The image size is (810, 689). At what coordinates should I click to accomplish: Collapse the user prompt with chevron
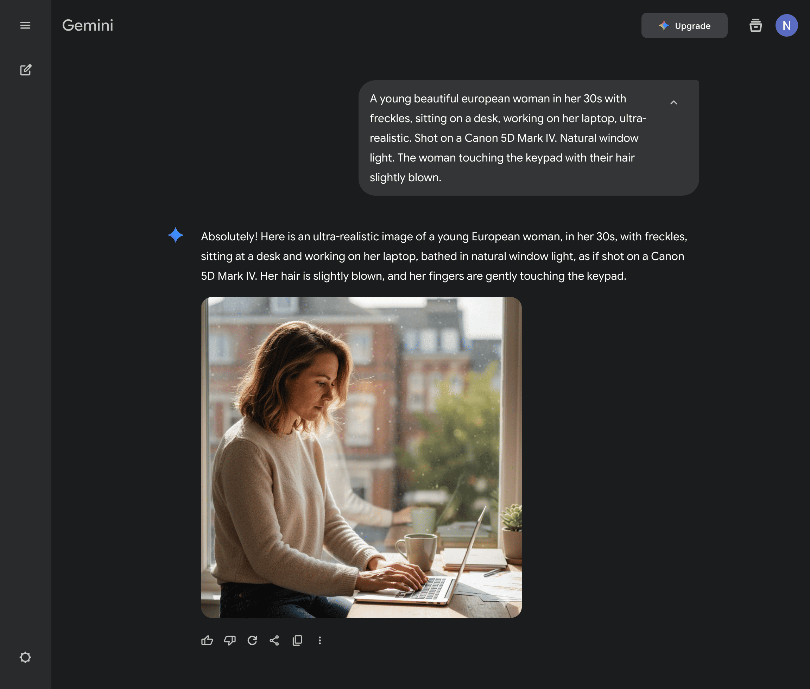[674, 102]
